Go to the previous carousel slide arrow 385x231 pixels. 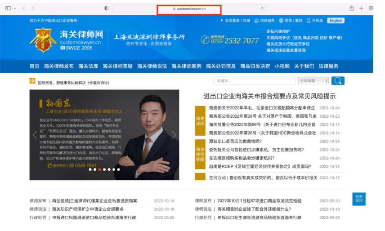(x=35, y=135)
